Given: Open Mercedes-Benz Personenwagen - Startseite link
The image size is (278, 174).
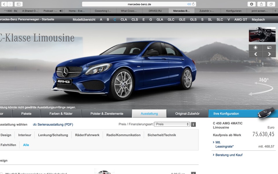Looking at the screenshot, I should tap(27, 19).
